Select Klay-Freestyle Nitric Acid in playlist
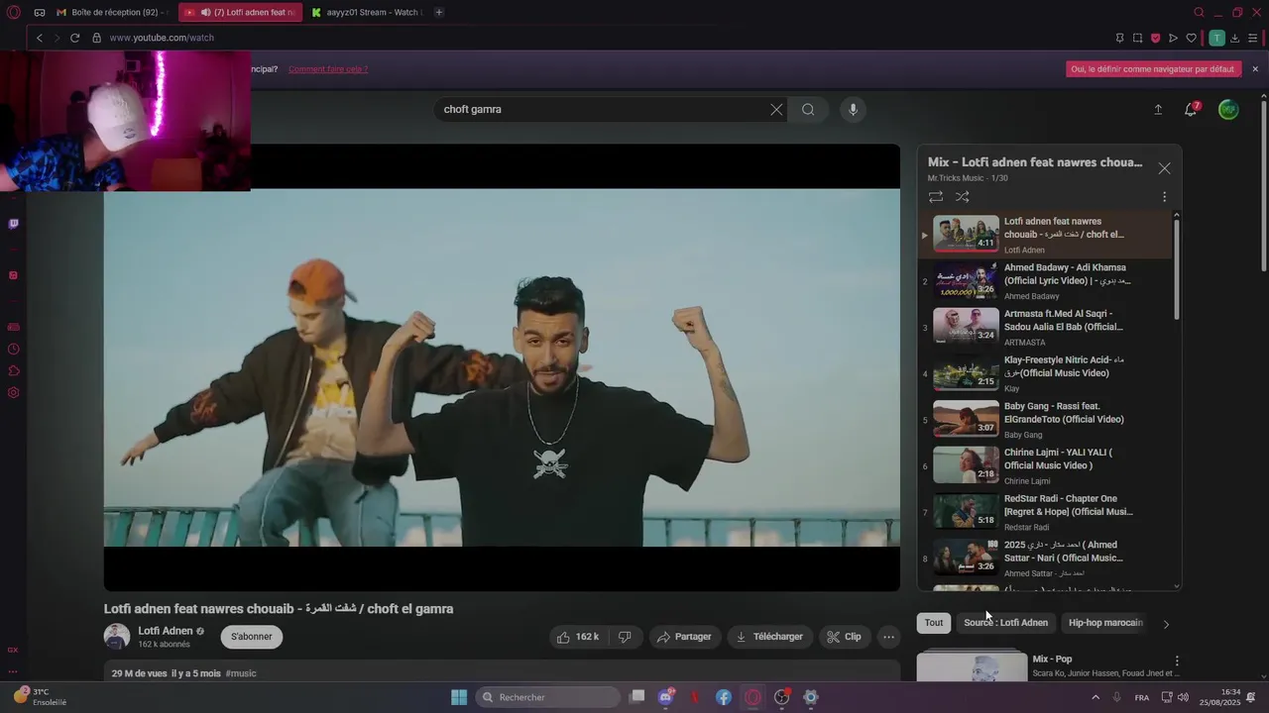Image resolution: width=1269 pixels, height=713 pixels. pos(1045,373)
